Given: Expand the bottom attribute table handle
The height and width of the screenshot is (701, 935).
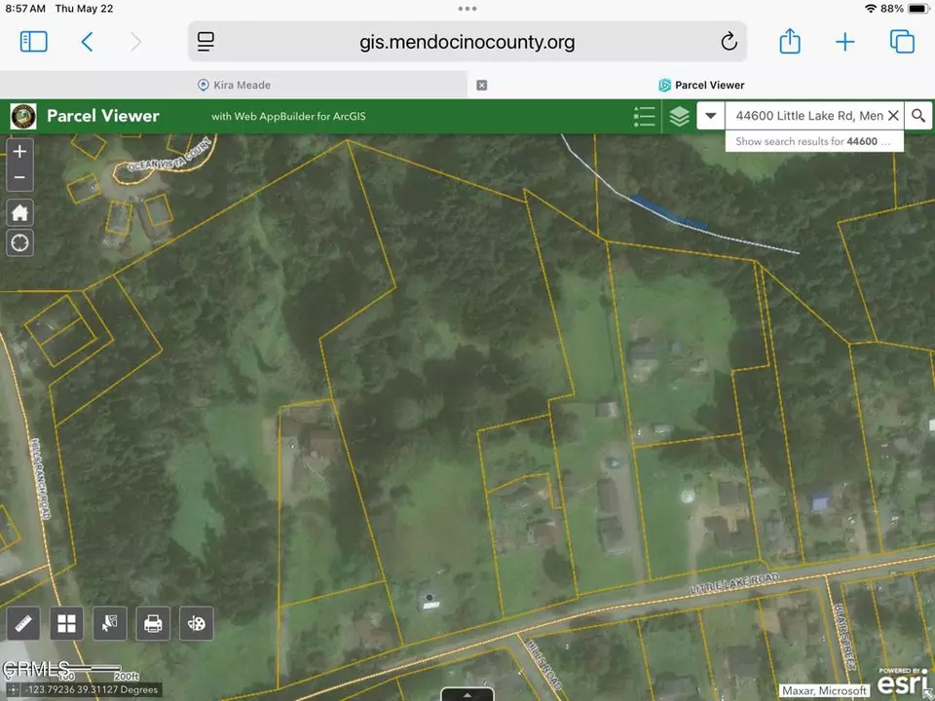Looking at the screenshot, I should pos(467,694).
